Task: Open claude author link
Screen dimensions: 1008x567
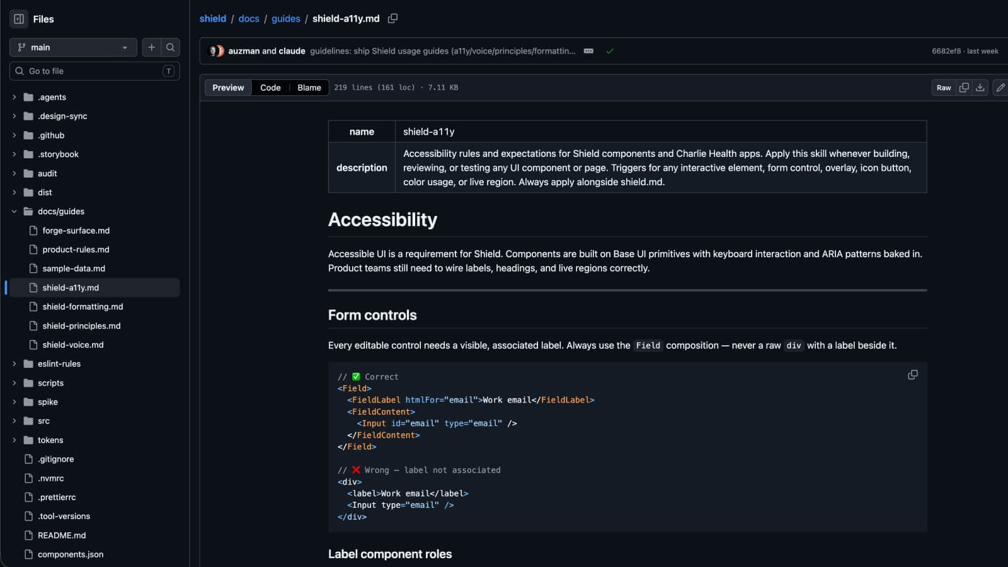Action: (x=292, y=51)
